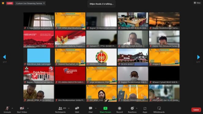Select the AKM BUMD dan BLUD Setda tile
The width and height of the screenshot is (203, 114).
[x=164, y=93]
